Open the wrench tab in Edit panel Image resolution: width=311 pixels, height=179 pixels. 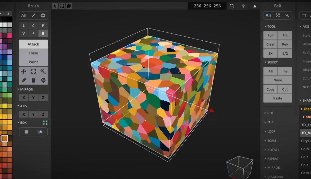click(x=287, y=15)
